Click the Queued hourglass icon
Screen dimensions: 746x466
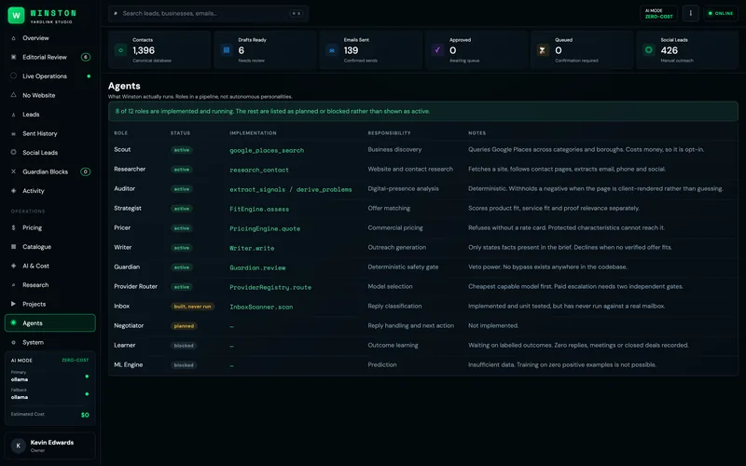click(x=543, y=50)
